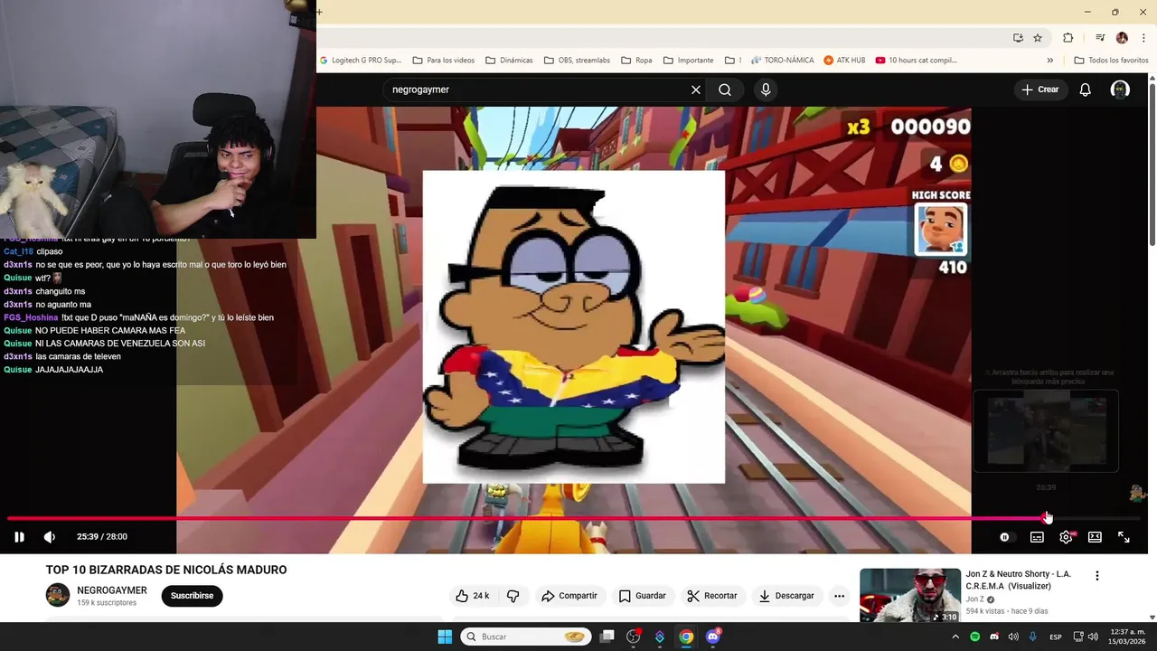Click the microphone tray icon
This screenshot has height=651, width=1157.
(x=1032, y=637)
